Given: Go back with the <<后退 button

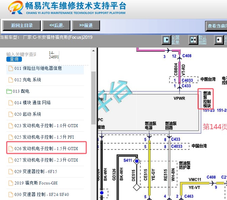Looking at the screenshot, I should tap(56, 26).
